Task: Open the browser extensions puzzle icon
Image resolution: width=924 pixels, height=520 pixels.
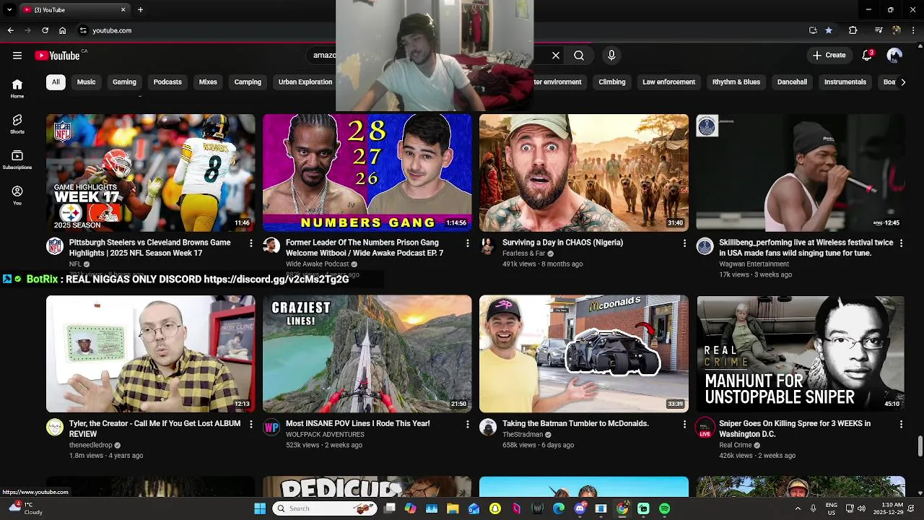Action: 853,30
